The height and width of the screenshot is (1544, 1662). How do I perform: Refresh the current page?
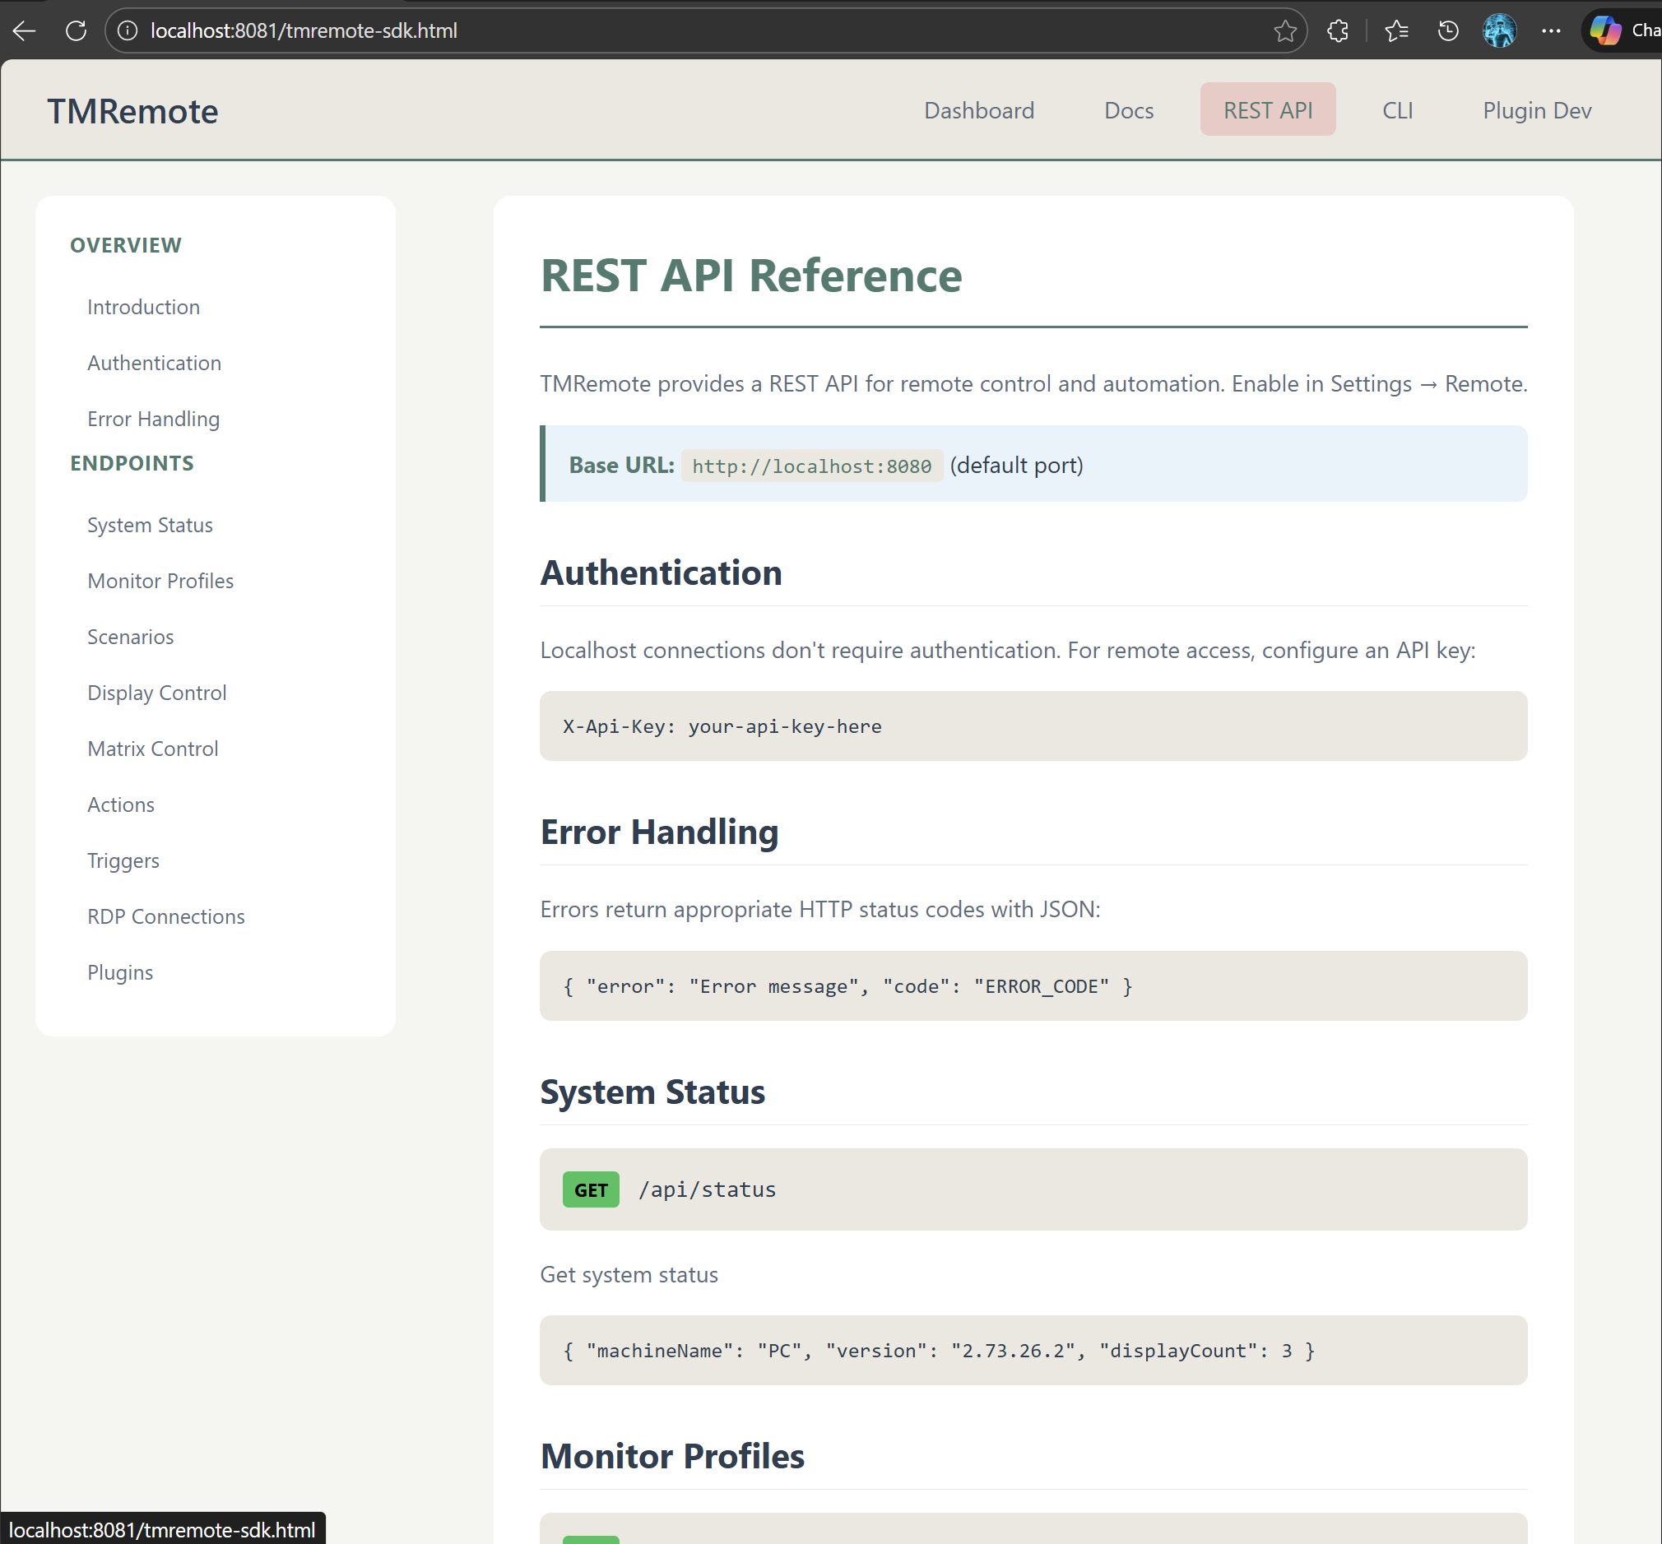(76, 30)
